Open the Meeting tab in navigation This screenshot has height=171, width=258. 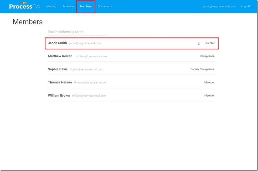click(51, 7)
